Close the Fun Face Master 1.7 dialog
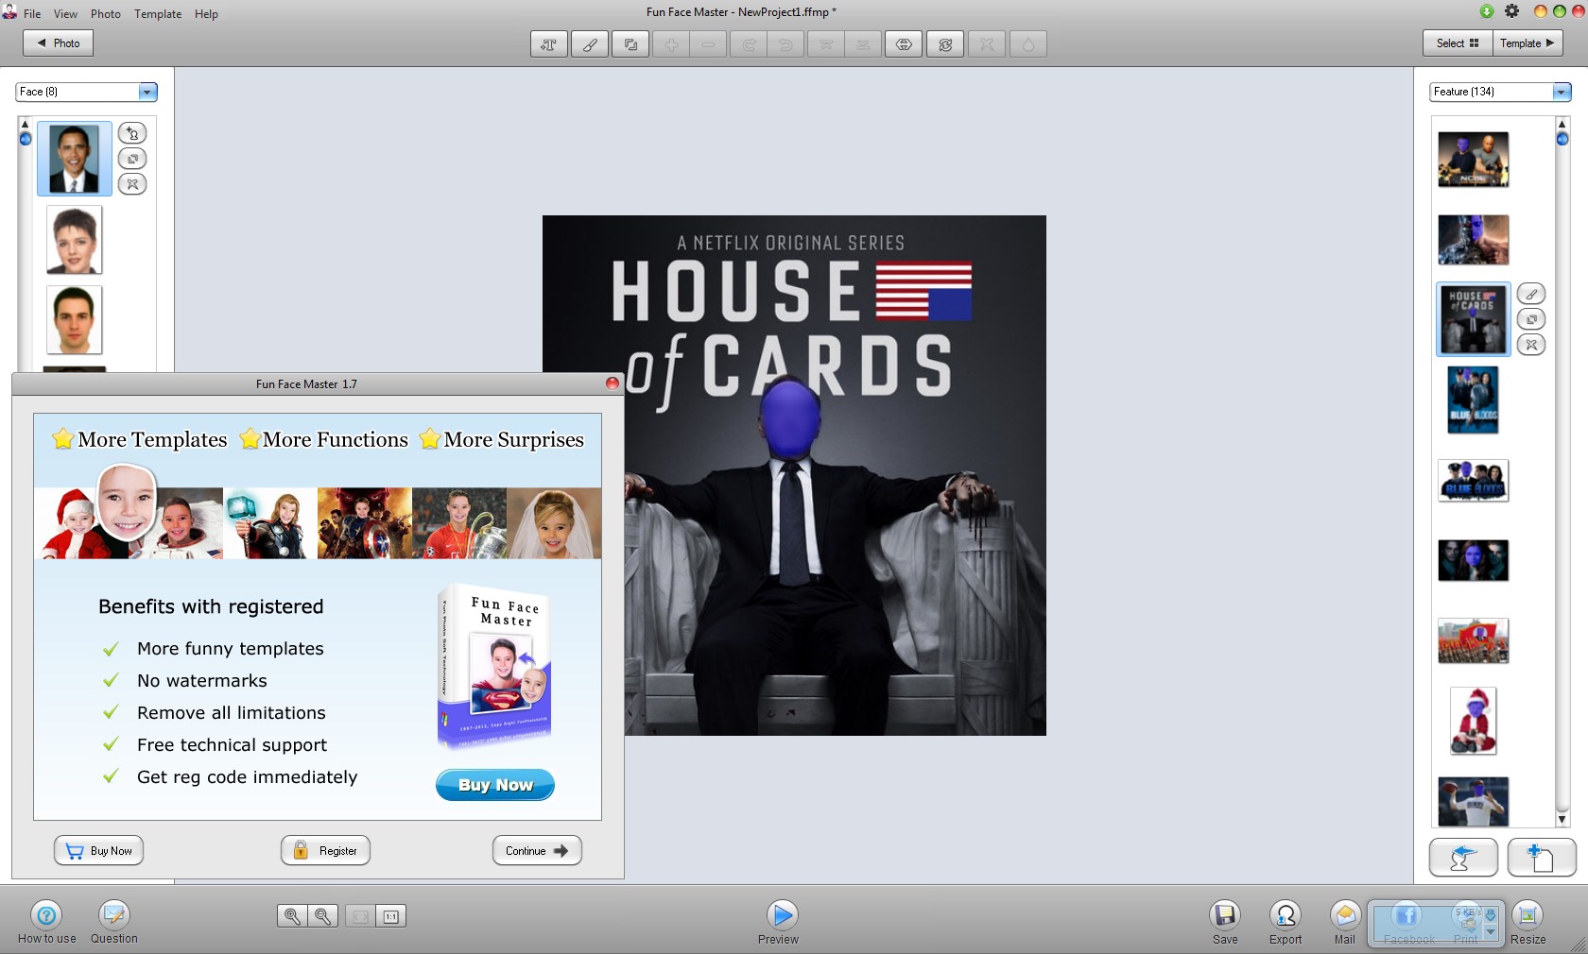1588x954 pixels. click(612, 383)
